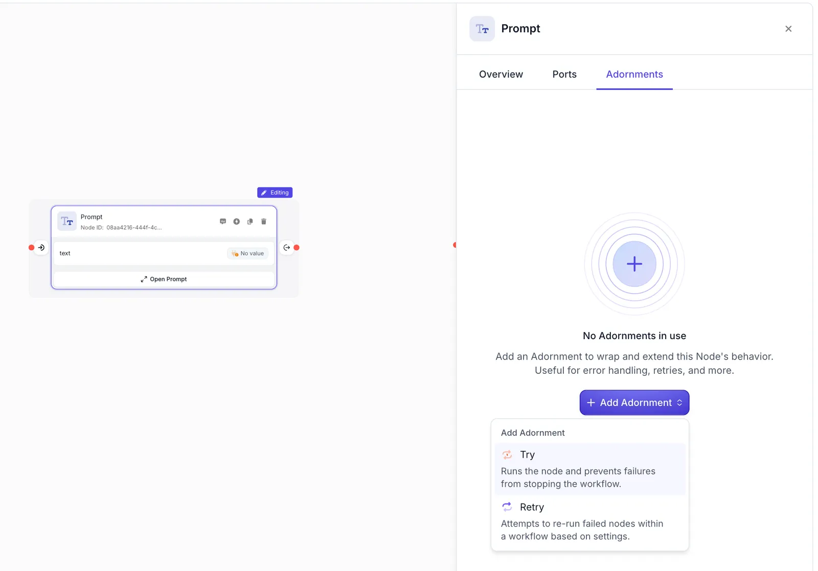The width and height of the screenshot is (818, 571).
Task: Click the No value badge
Action: tap(248, 253)
